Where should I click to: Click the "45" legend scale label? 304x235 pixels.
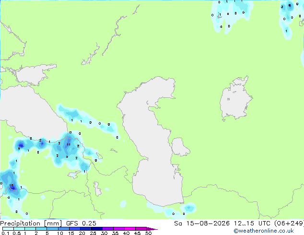138,233
